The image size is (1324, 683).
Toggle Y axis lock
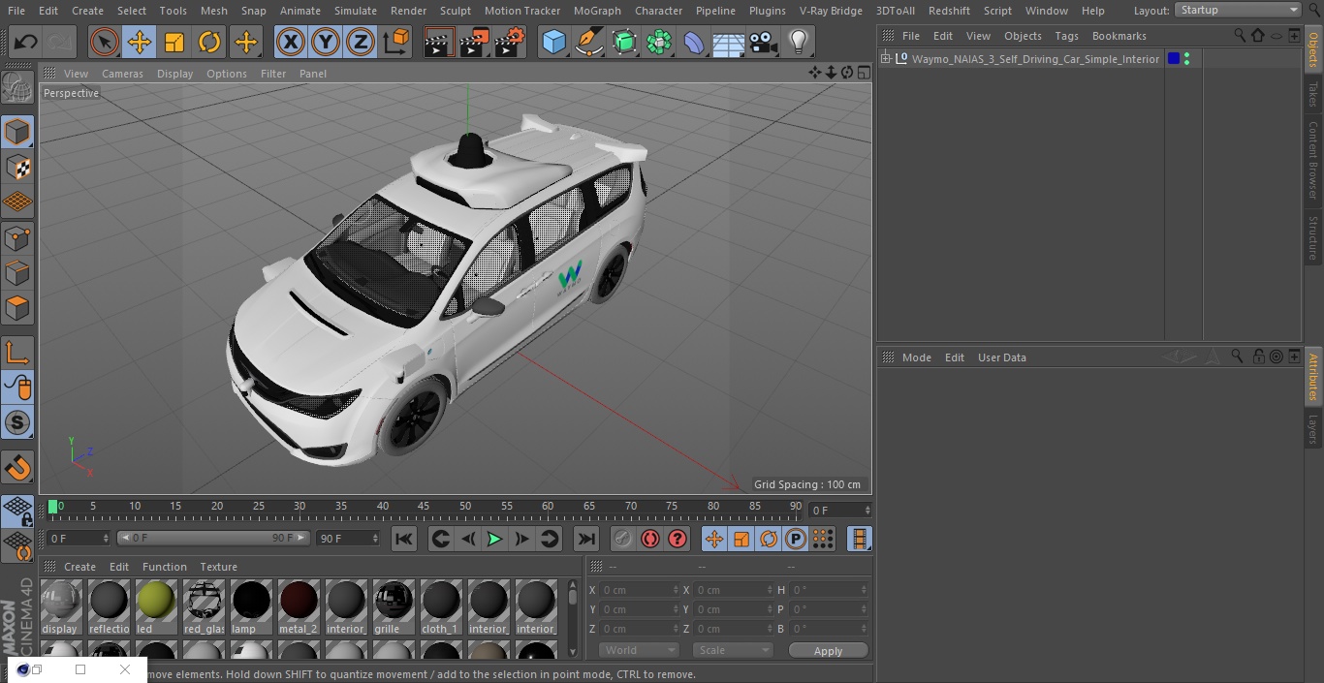pyautogui.click(x=325, y=42)
